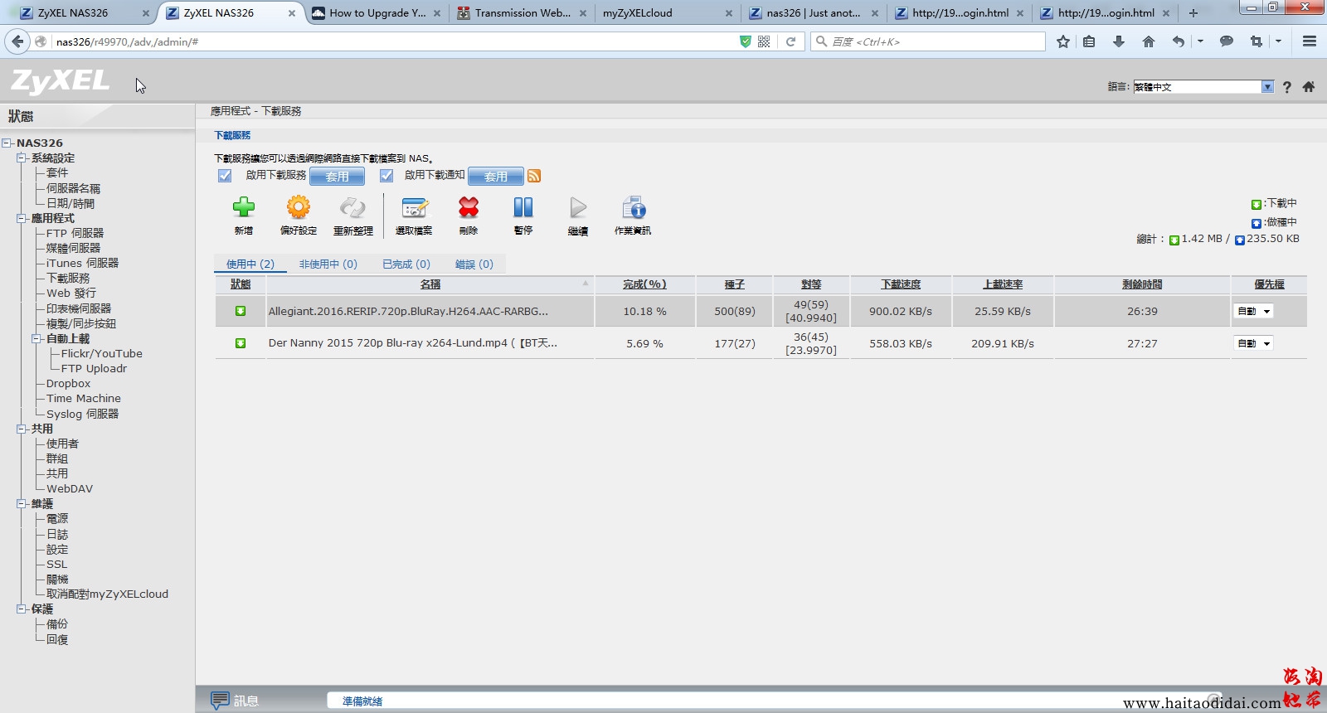This screenshot has height=713, width=1327.
Task: Open Time Machine in the sidebar
Action: [83, 399]
